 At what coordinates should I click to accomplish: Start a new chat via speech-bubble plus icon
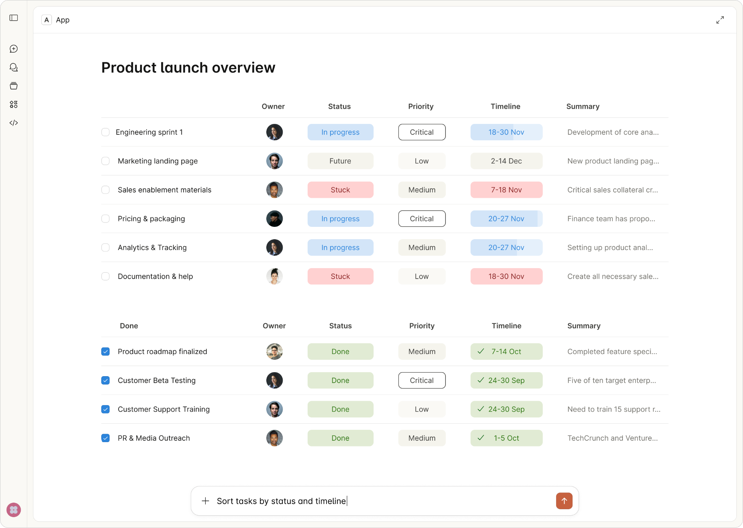click(14, 49)
